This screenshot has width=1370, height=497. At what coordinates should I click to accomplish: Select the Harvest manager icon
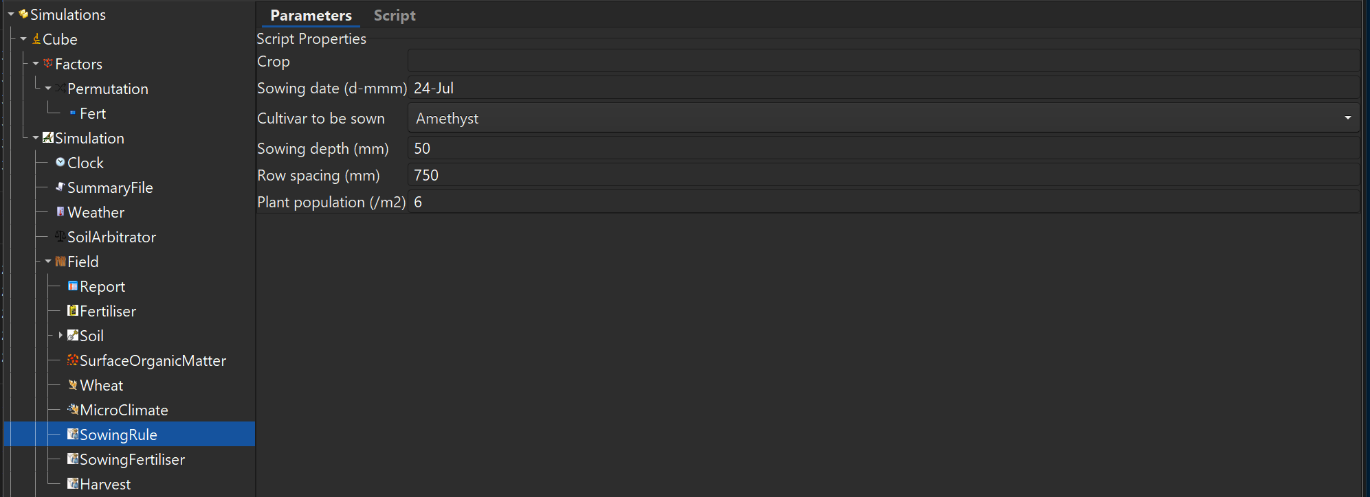click(73, 483)
